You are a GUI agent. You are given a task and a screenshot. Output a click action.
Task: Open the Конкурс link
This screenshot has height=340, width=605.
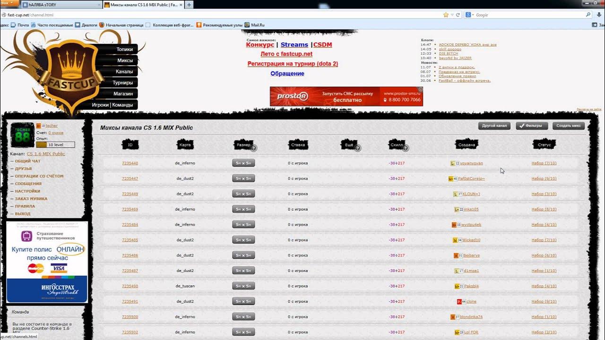point(260,44)
